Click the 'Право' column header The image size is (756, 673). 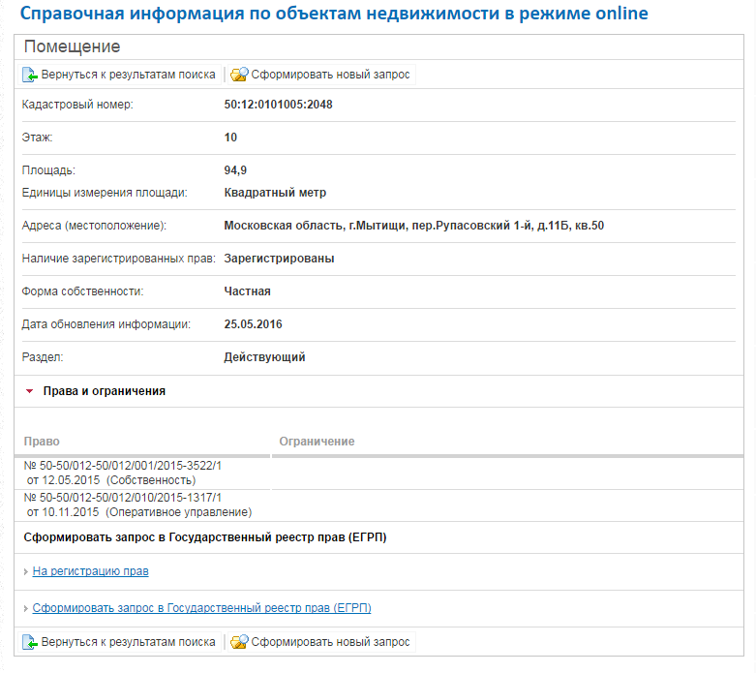[x=42, y=442]
